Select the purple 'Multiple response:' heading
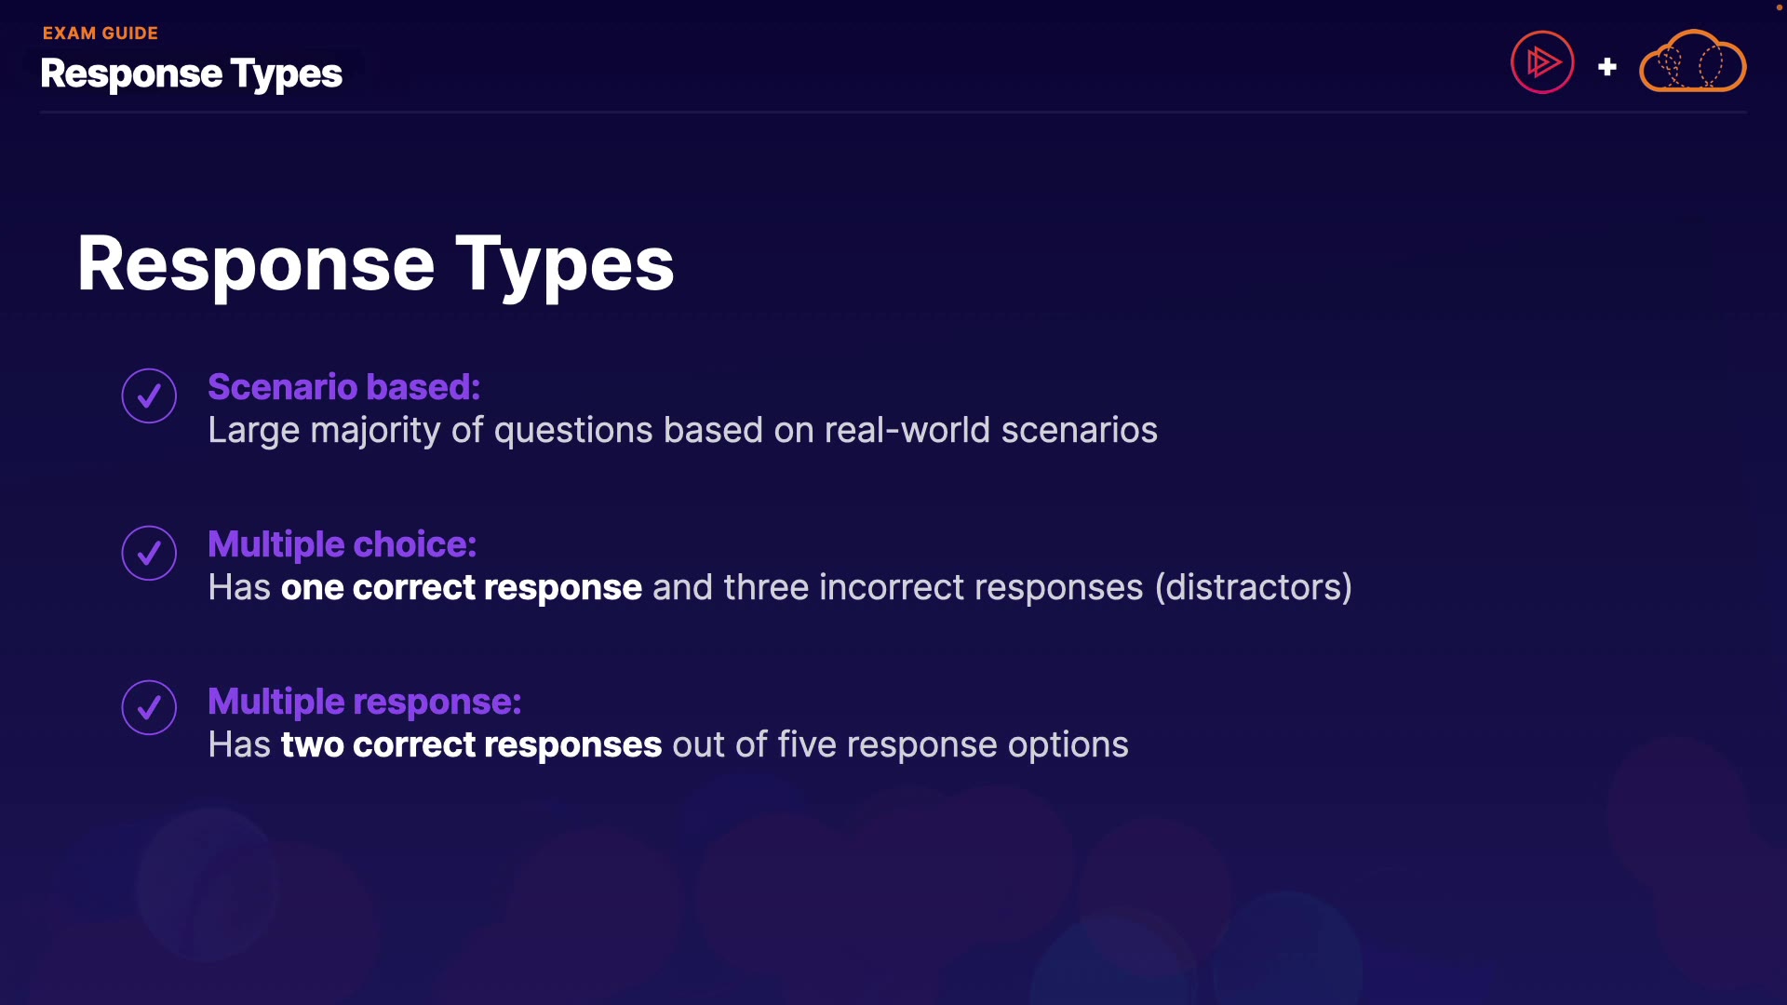This screenshot has width=1787, height=1005. click(364, 702)
